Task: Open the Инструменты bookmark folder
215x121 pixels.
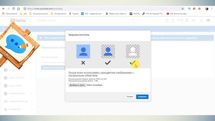Action: (58, 13)
